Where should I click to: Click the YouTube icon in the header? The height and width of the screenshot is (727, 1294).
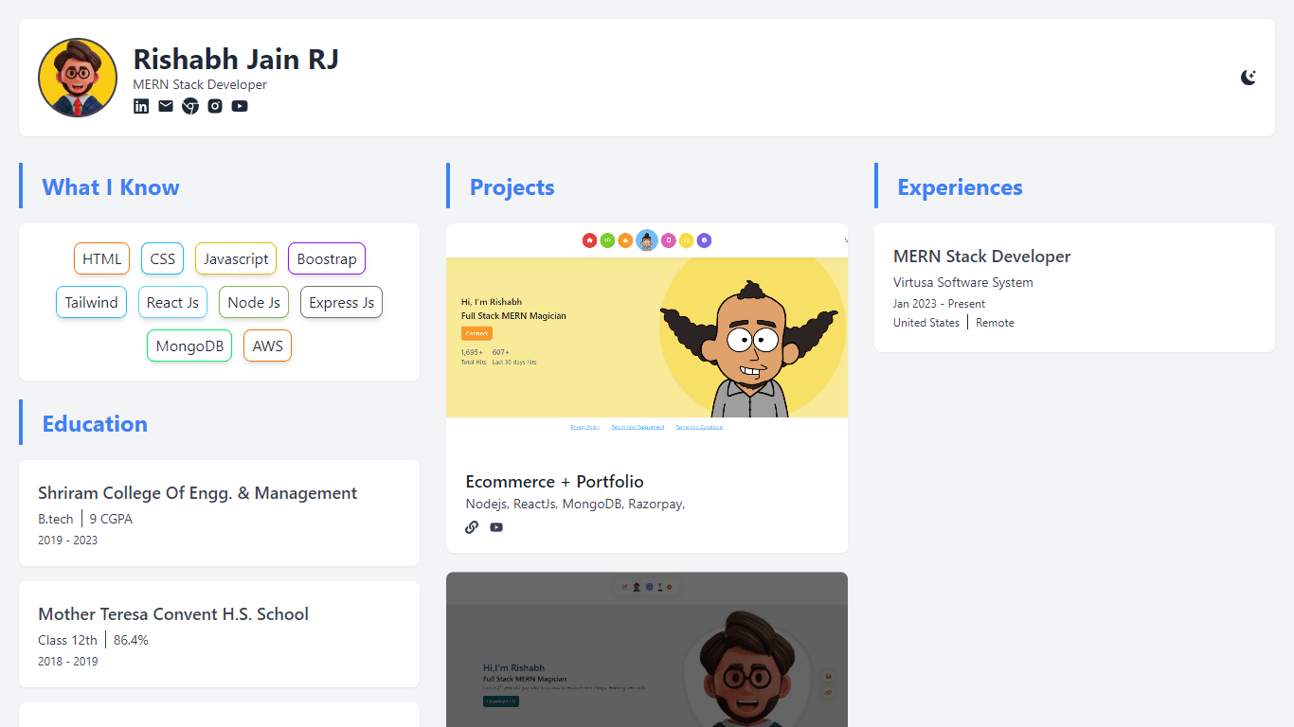(239, 106)
